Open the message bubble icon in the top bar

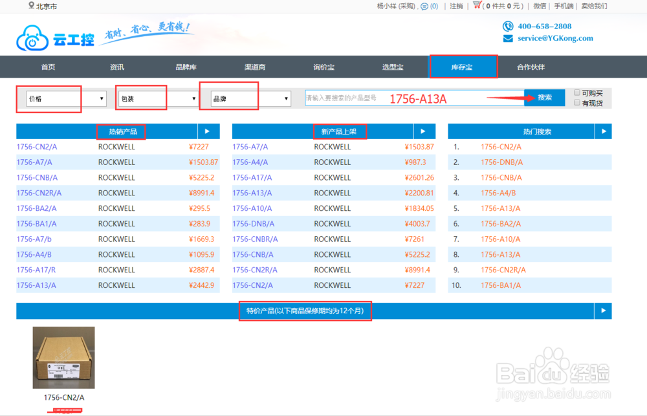(x=424, y=6)
